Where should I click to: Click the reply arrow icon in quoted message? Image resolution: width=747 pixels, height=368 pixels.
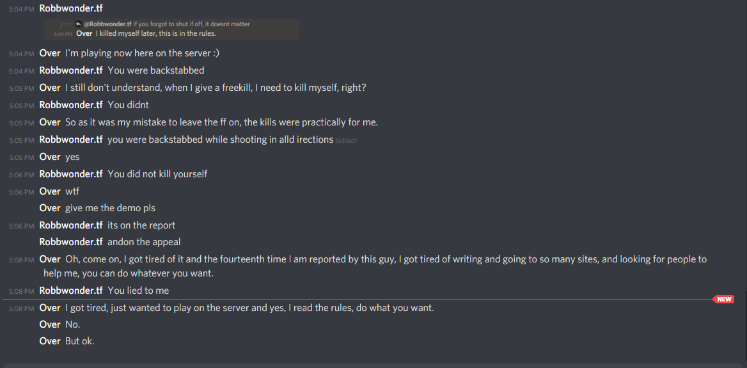coord(78,24)
